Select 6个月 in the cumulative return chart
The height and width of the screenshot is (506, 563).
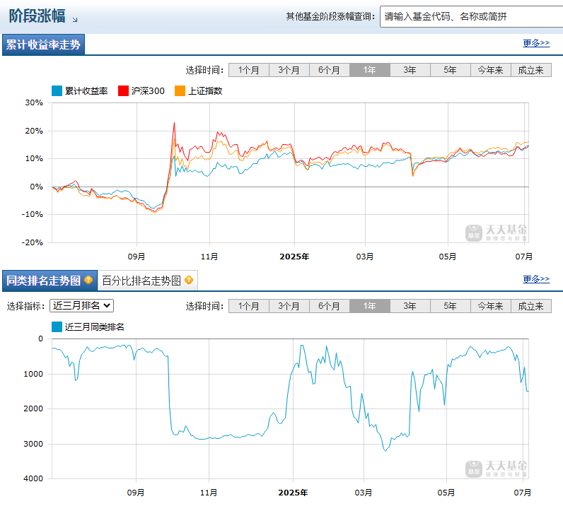[330, 70]
